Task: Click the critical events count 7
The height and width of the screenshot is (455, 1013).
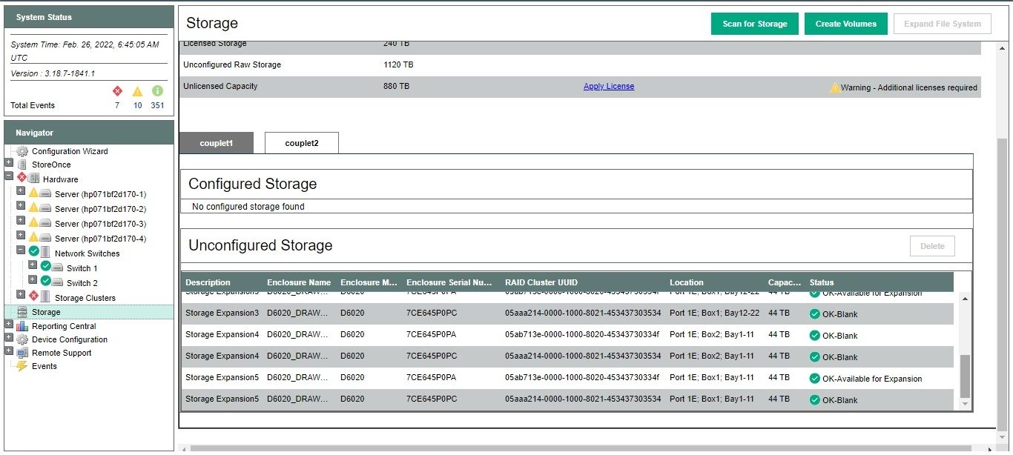Action: (x=117, y=105)
